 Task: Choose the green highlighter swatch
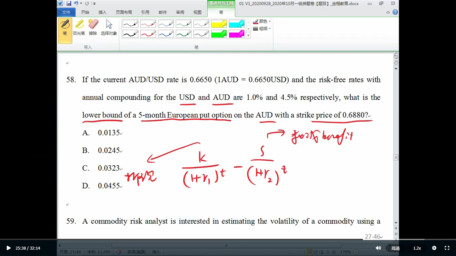pos(219,34)
